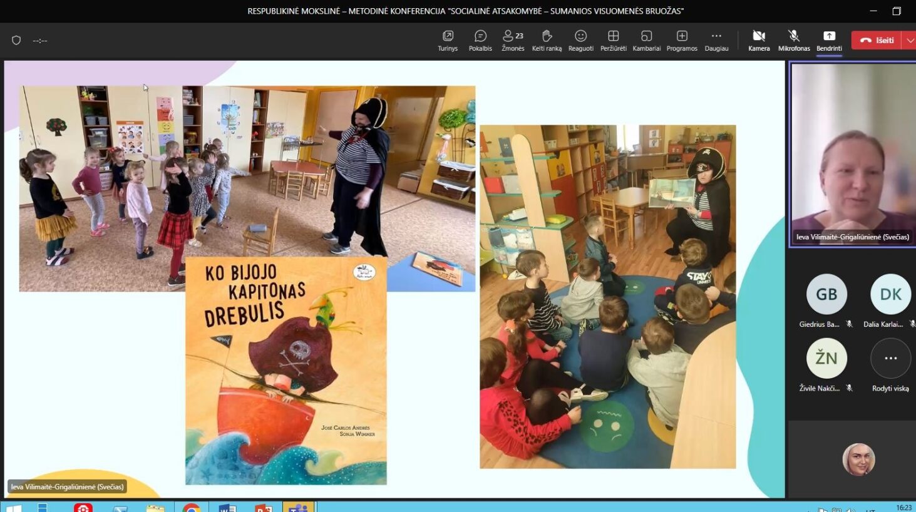
Task: Minimize the Teams meeting window
Action: click(873, 11)
